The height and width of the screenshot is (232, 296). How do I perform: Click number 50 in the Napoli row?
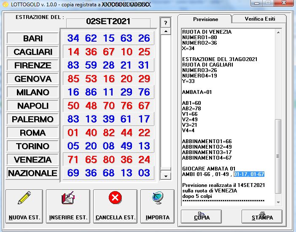pyautogui.click(x=73, y=106)
